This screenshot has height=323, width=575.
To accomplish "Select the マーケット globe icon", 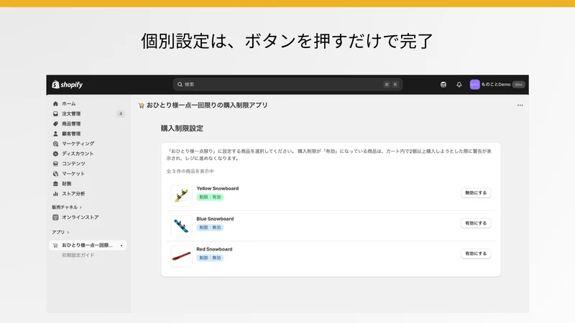I will pos(55,174).
